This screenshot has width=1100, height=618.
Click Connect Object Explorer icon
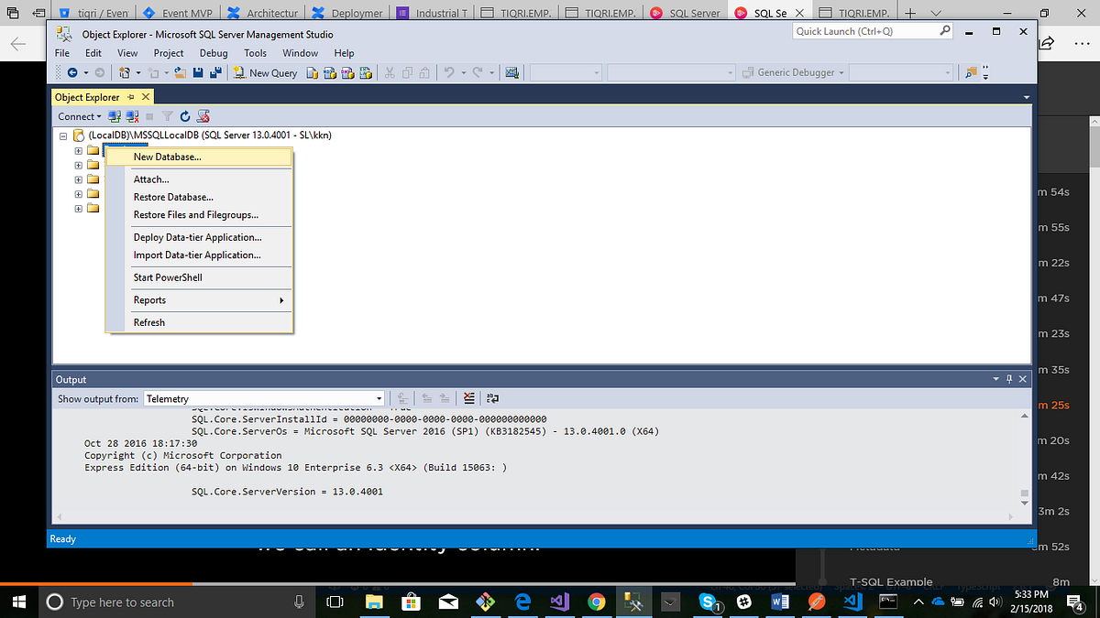(115, 116)
